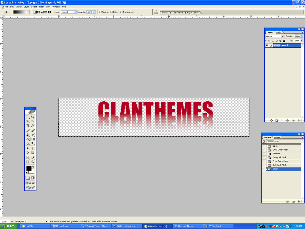Screen dimensions: 305x229
Task: Click the Delete layer trash icon
Action: coord(299,120)
